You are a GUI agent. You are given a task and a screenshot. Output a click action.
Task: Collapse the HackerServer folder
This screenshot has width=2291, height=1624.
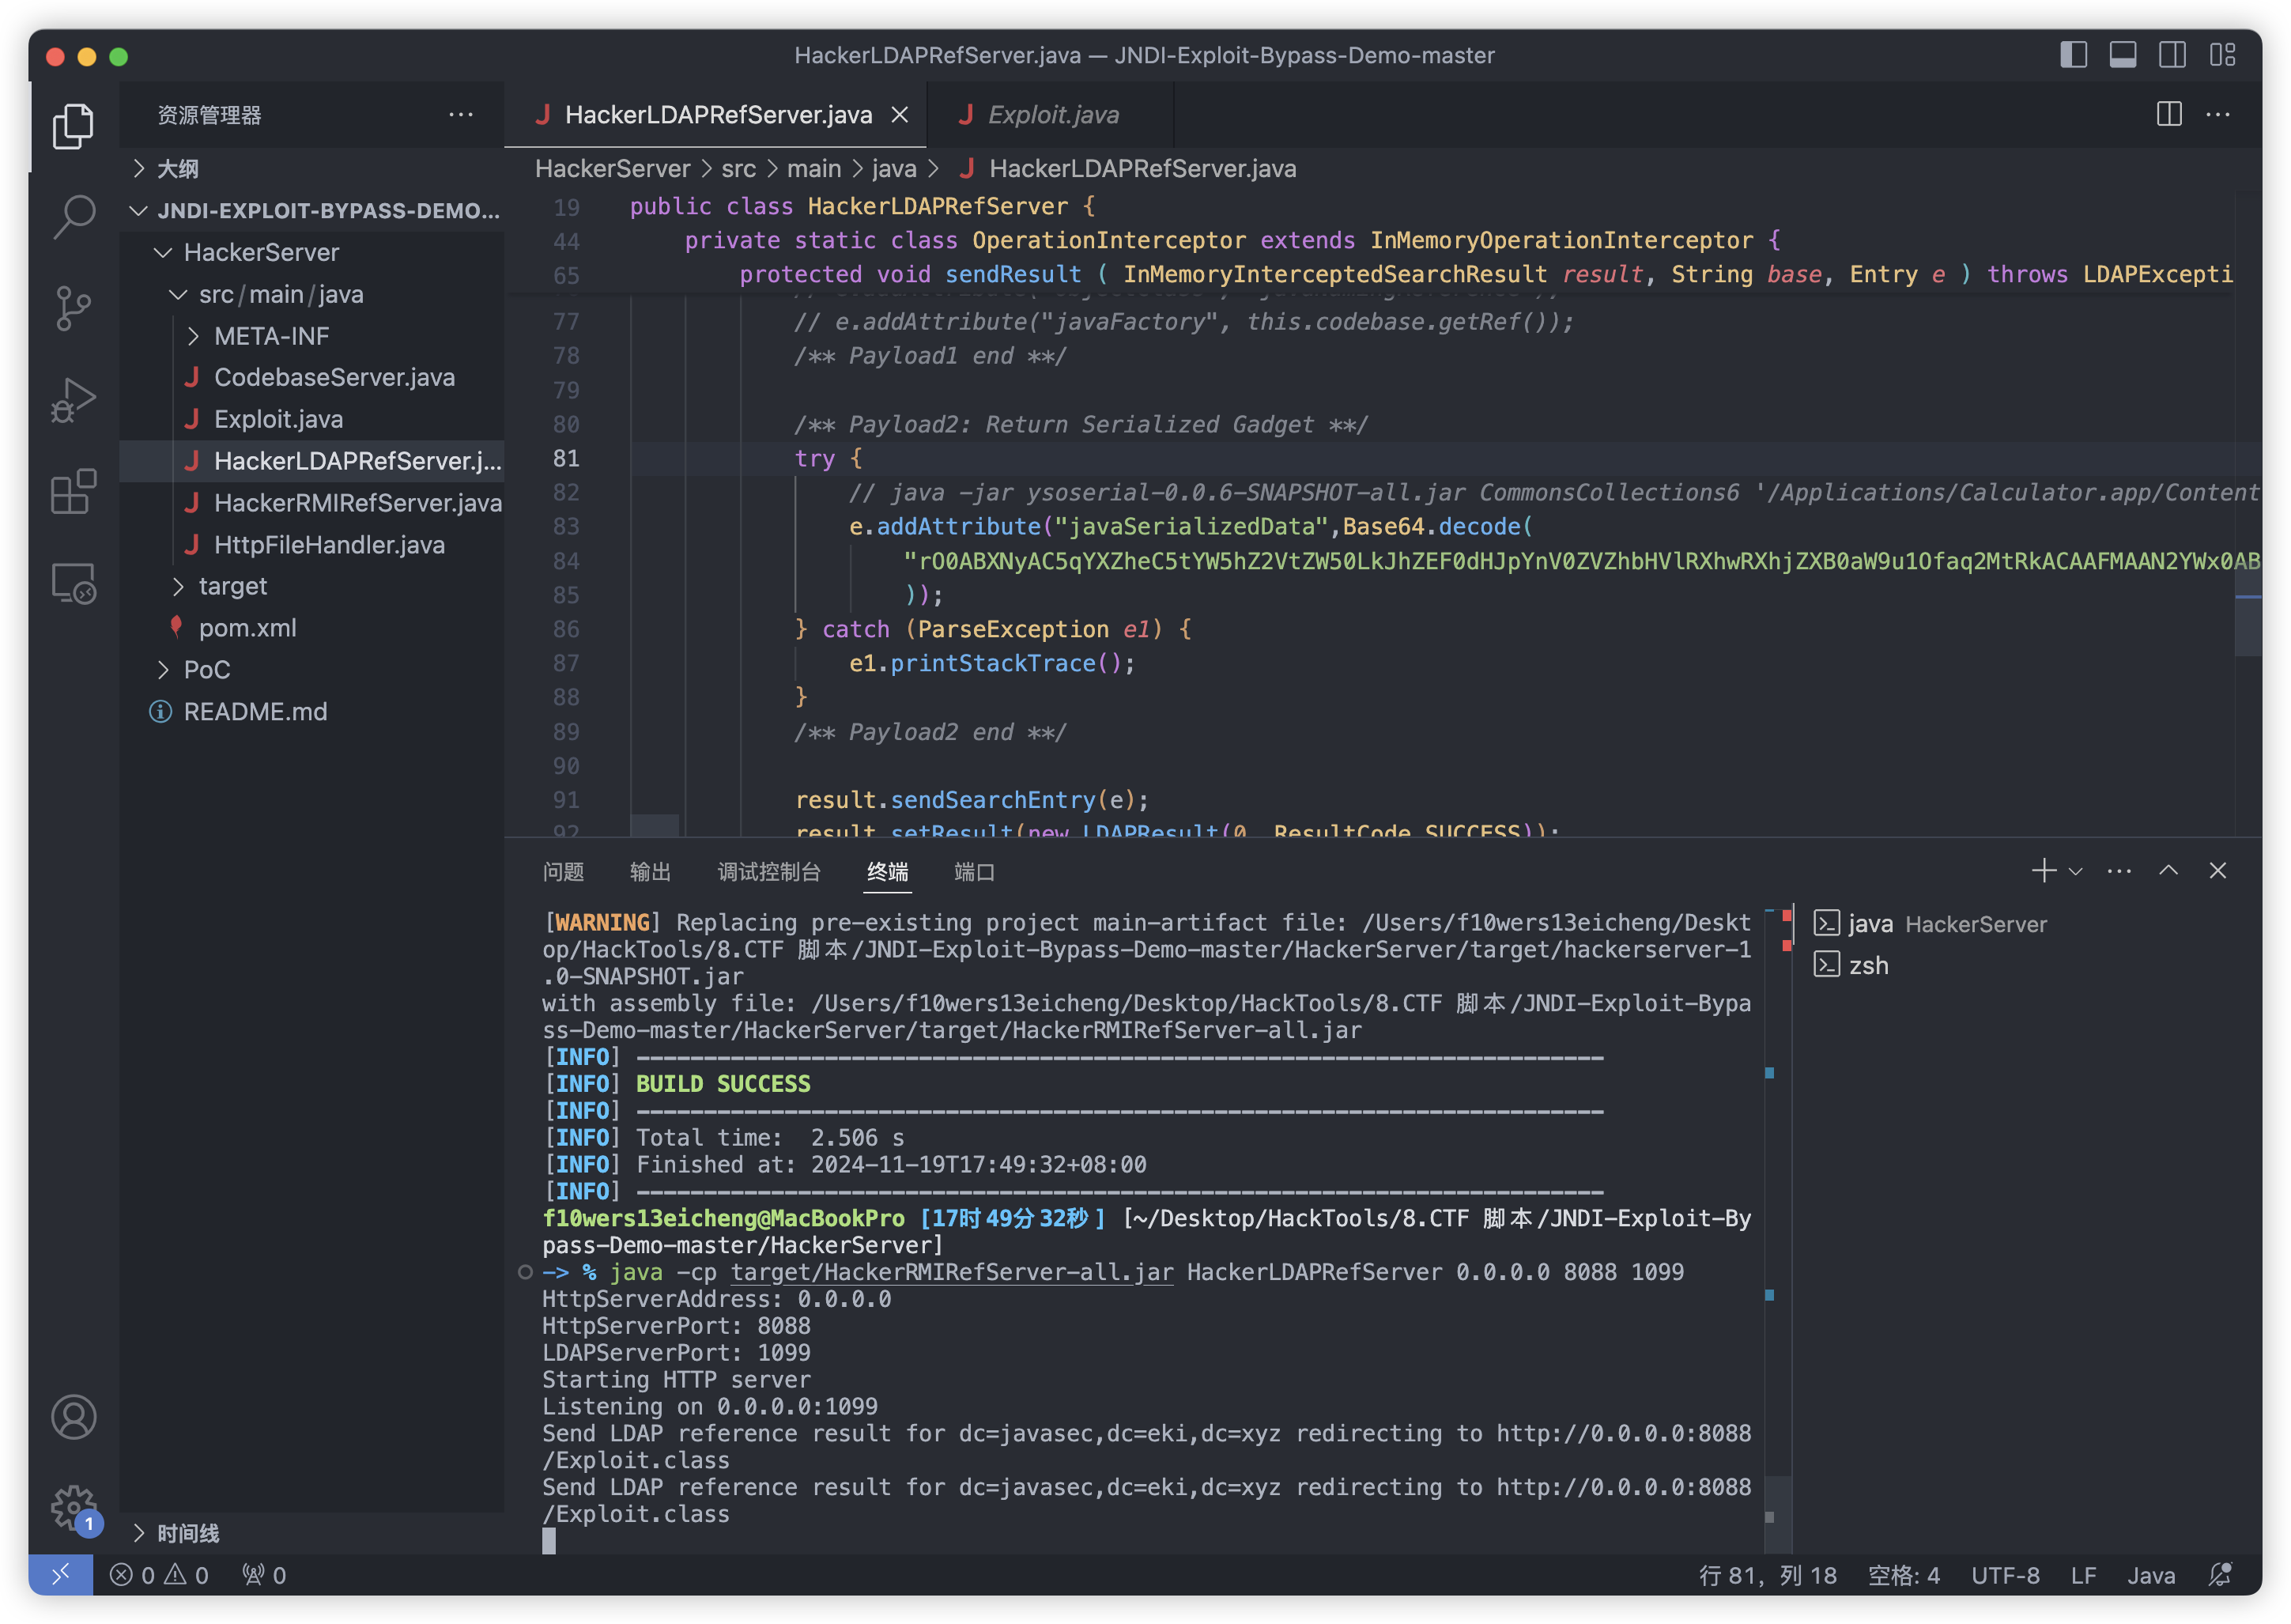click(311, 252)
